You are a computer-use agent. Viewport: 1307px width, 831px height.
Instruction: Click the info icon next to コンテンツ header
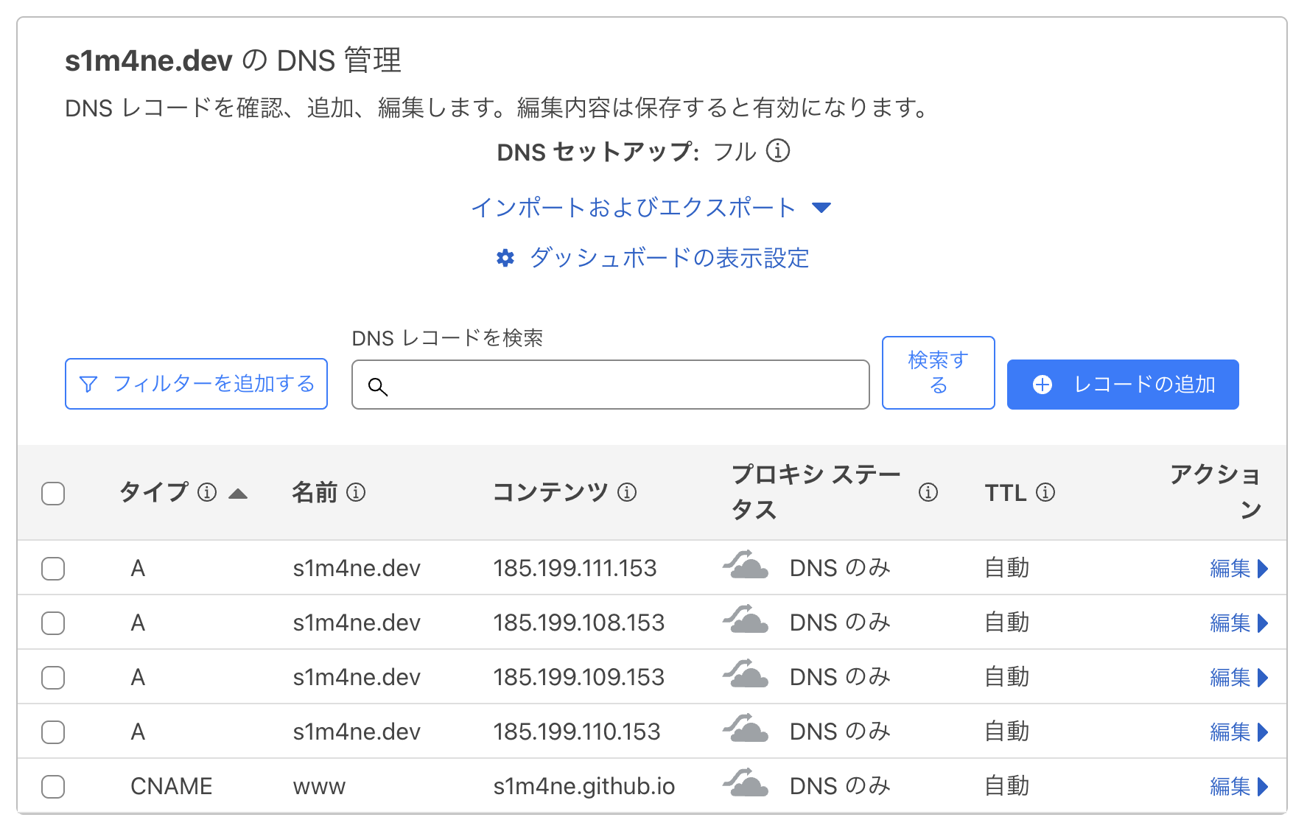(x=627, y=492)
